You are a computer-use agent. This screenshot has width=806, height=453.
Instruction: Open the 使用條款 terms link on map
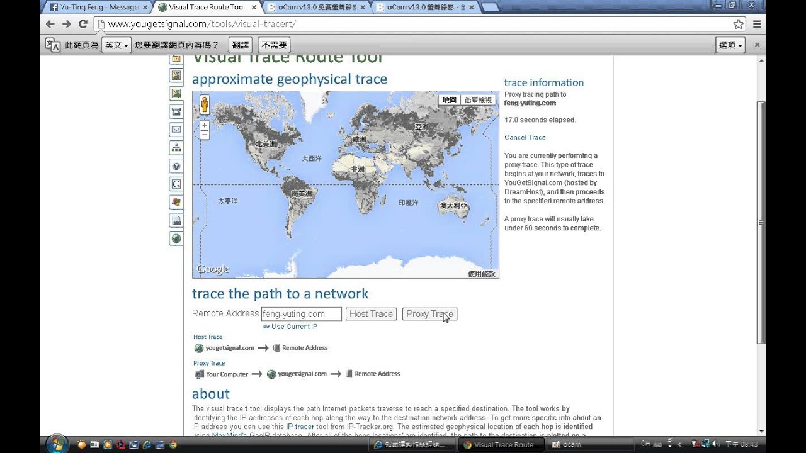482,274
